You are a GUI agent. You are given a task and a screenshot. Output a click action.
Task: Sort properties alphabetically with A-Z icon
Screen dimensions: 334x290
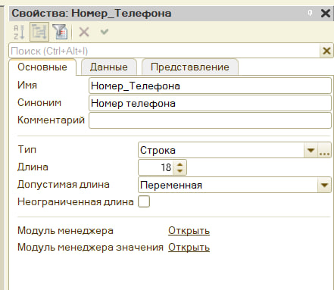(19, 32)
